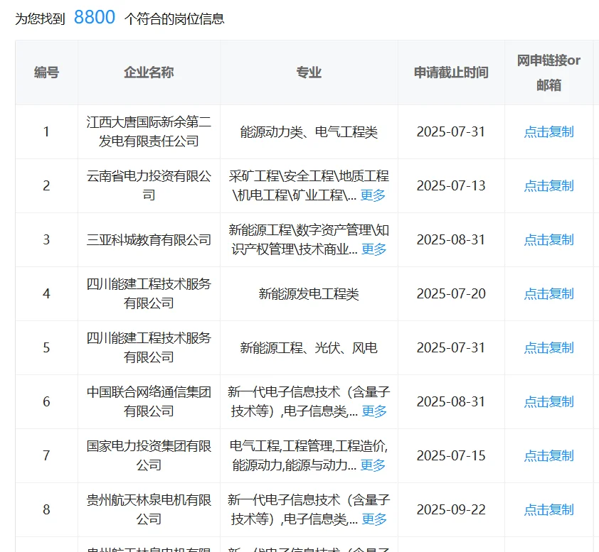Click company name 国家电力投资集团有限公司
This screenshot has width=599, height=552.
pos(149,456)
